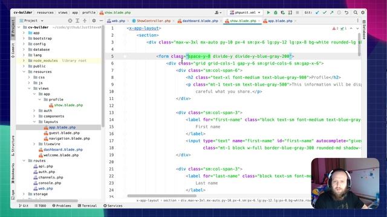The image size is (387, 217).
Task: Expand all in Project panel
Action: [x=77, y=20]
